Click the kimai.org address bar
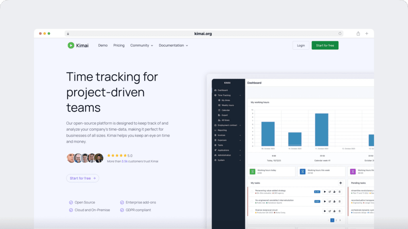This screenshot has height=229, width=408. 203,34
